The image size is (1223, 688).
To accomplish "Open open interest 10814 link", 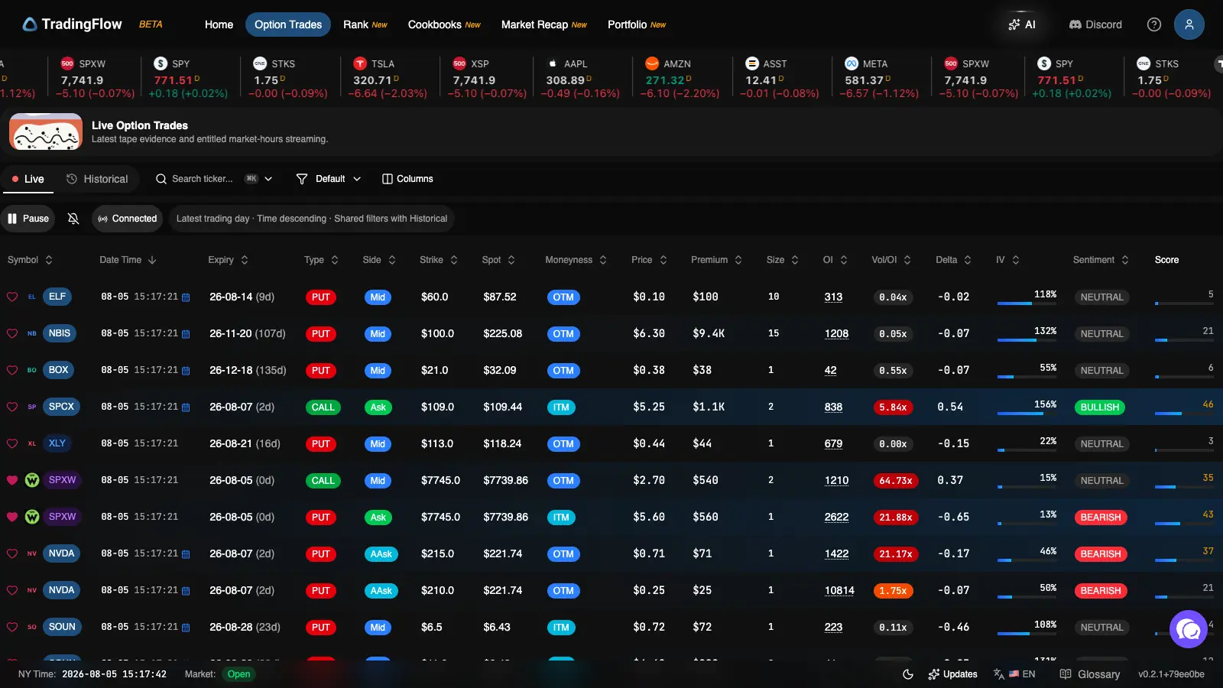I will click(x=839, y=591).
